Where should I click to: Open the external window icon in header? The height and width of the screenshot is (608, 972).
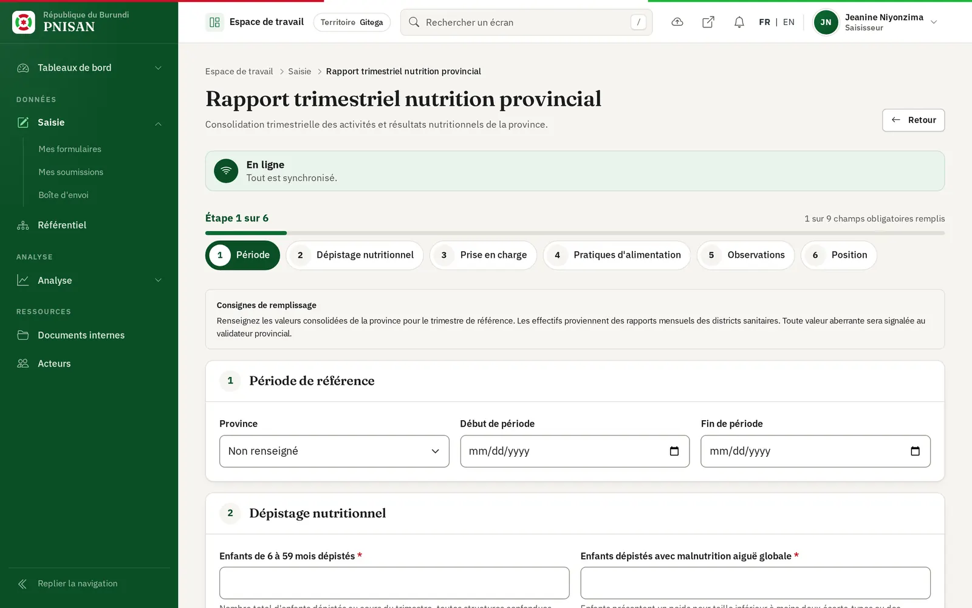pyautogui.click(x=708, y=22)
